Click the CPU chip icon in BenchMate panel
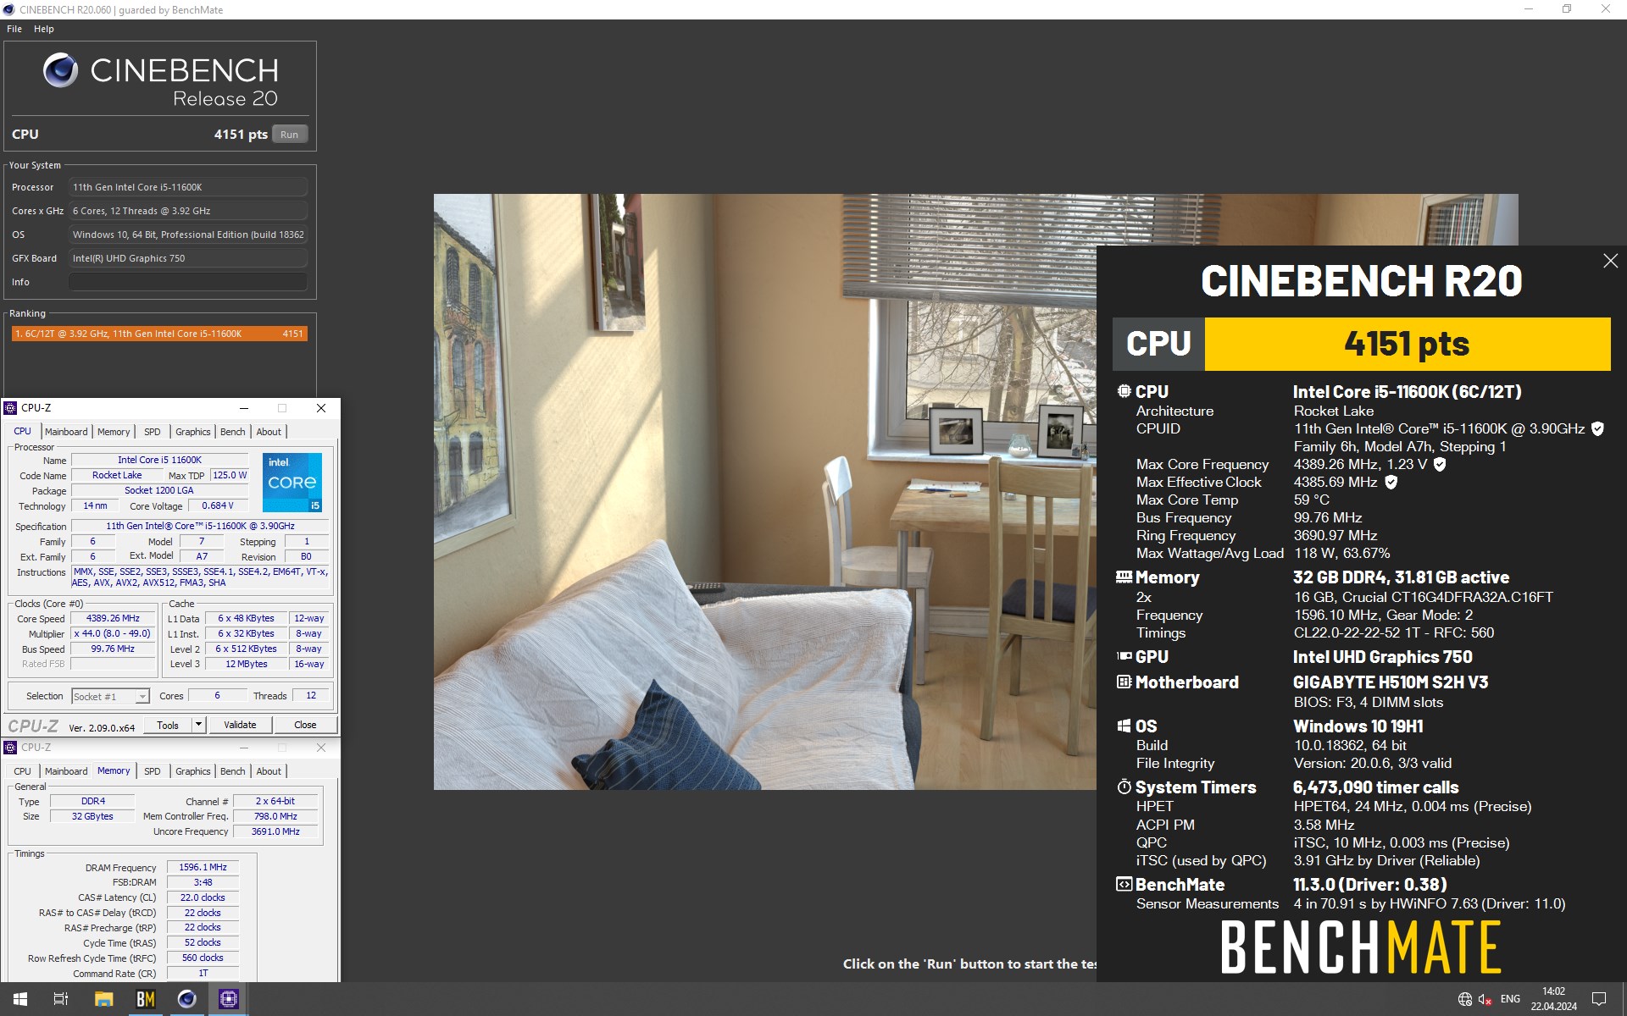This screenshot has height=1016, width=1627. (1124, 391)
